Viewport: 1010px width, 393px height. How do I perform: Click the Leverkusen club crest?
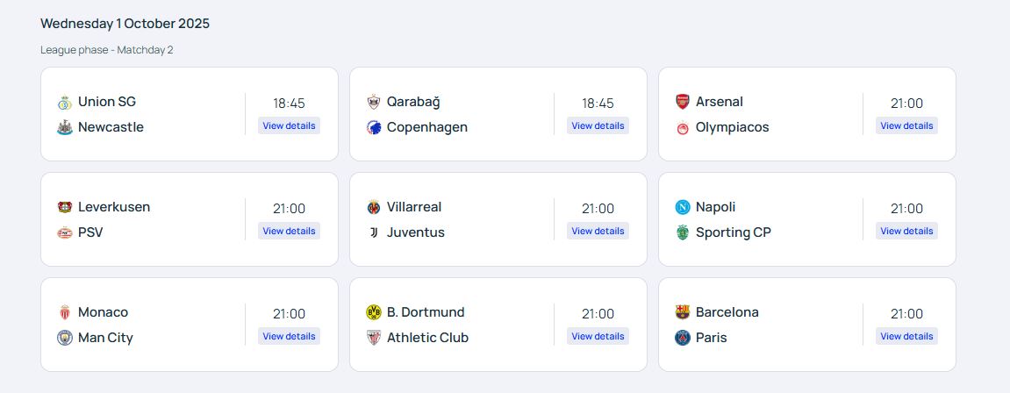pyautogui.click(x=64, y=207)
